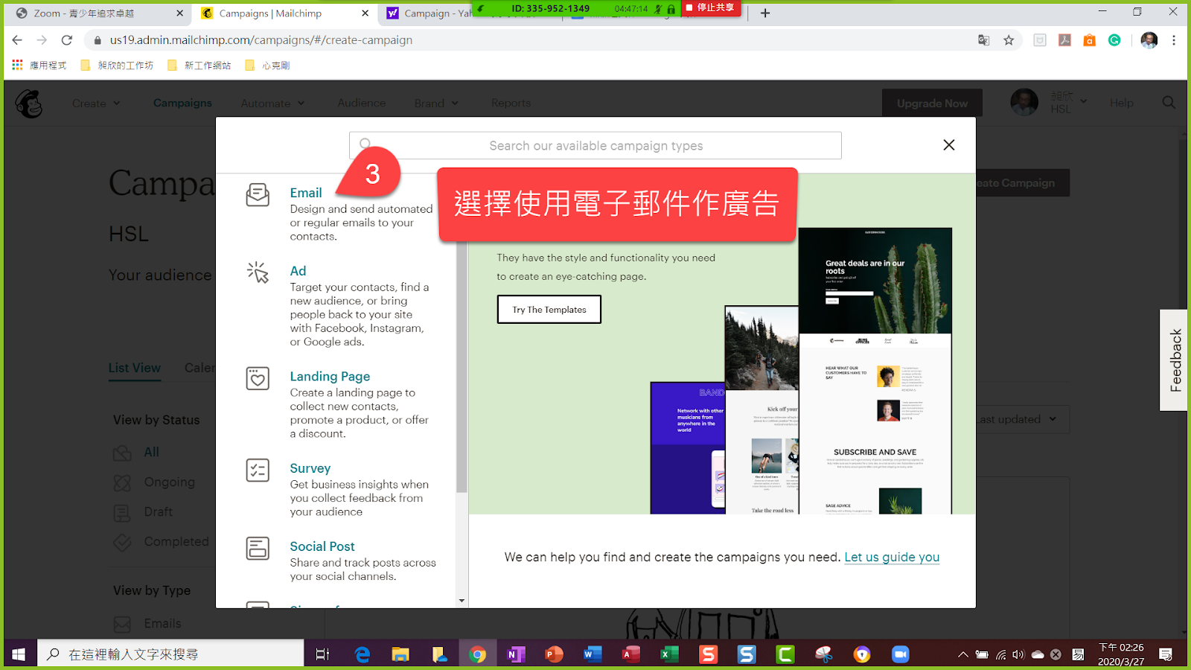
Task: Open the Chrome profile avatar
Action: (1149, 40)
